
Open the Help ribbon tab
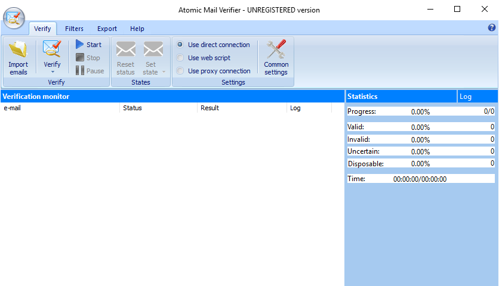(137, 29)
